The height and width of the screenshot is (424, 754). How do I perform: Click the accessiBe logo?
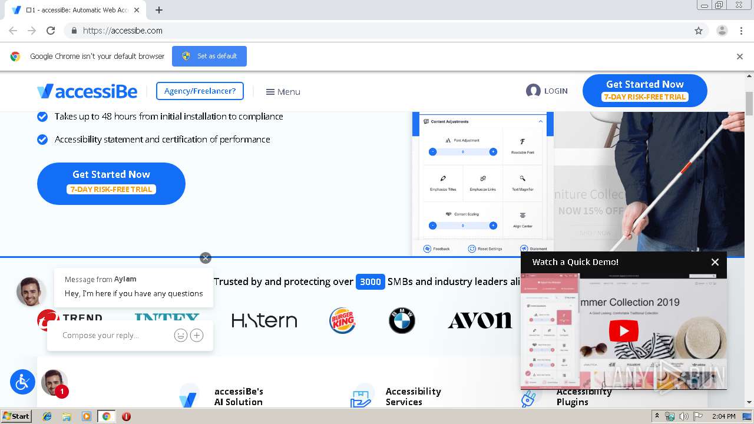[x=87, y=91]
